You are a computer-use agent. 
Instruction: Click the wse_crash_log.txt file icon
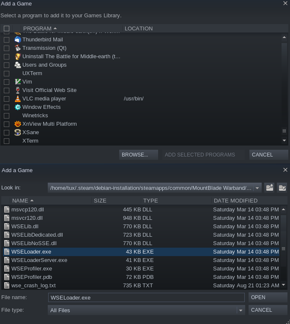[7, 286]
